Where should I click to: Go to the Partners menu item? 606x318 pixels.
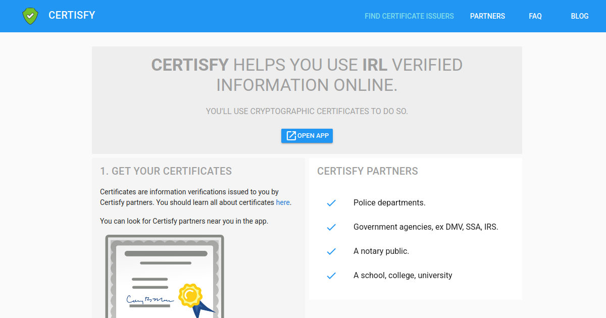click(x=487, y=16)
